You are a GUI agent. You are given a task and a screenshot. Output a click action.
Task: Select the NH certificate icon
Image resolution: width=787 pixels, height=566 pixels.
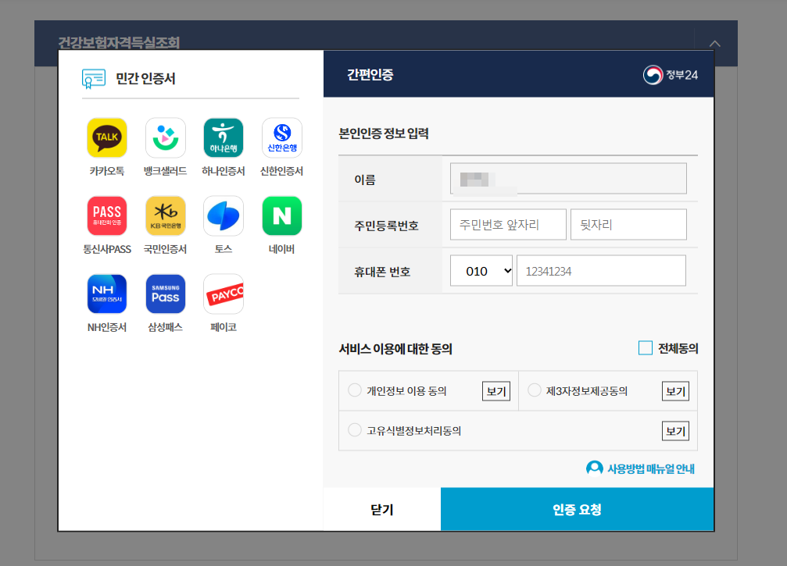[x=107, y=294]
